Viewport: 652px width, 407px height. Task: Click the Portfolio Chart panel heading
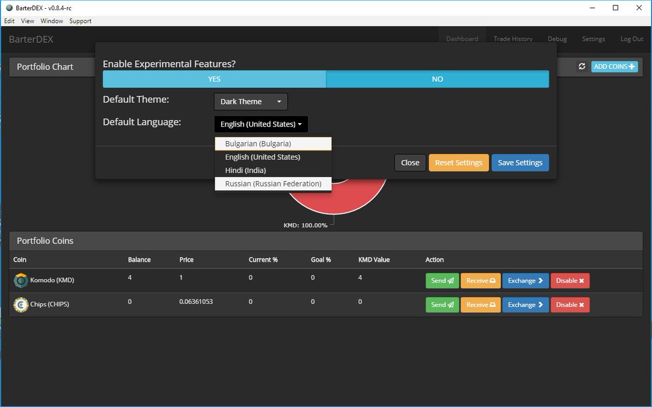(45, 67)
